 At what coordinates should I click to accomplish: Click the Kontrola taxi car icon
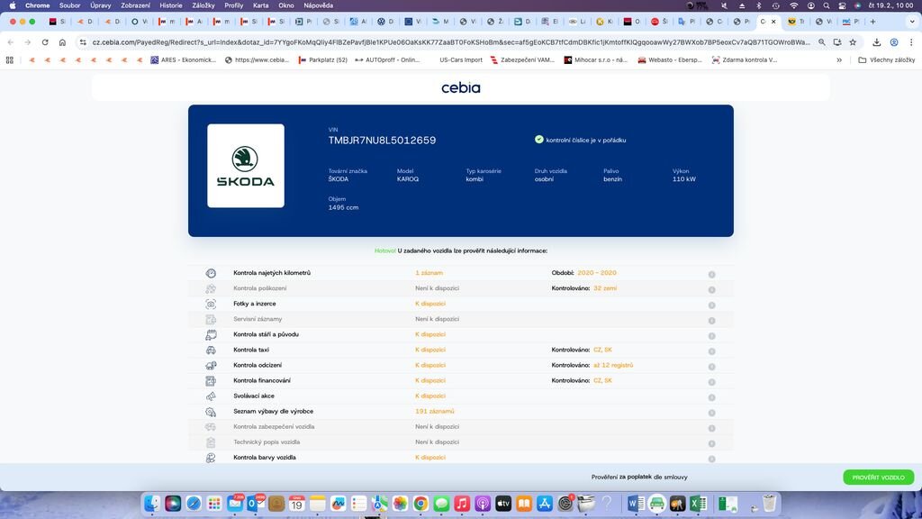pyautogui.click(x=211, y=350)
